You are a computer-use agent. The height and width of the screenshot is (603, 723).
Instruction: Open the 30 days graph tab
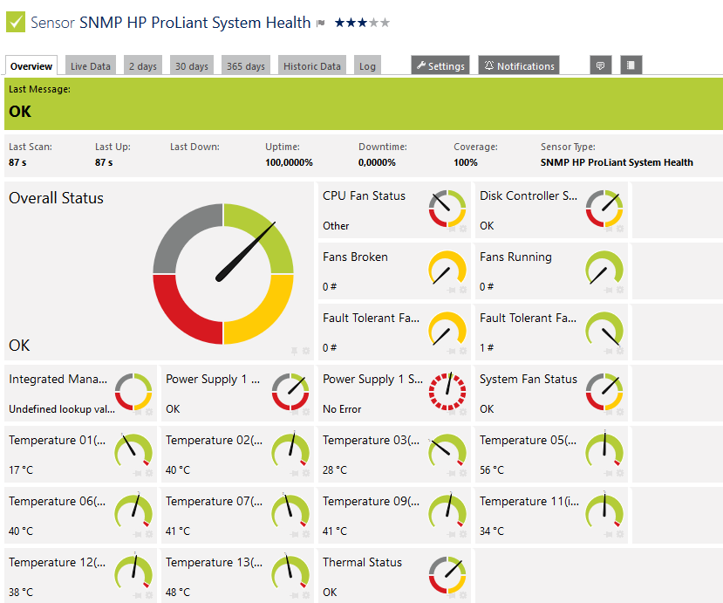pos(192,65)
